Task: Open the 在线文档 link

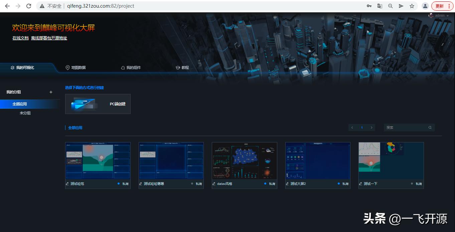Action: coord(20,38)
